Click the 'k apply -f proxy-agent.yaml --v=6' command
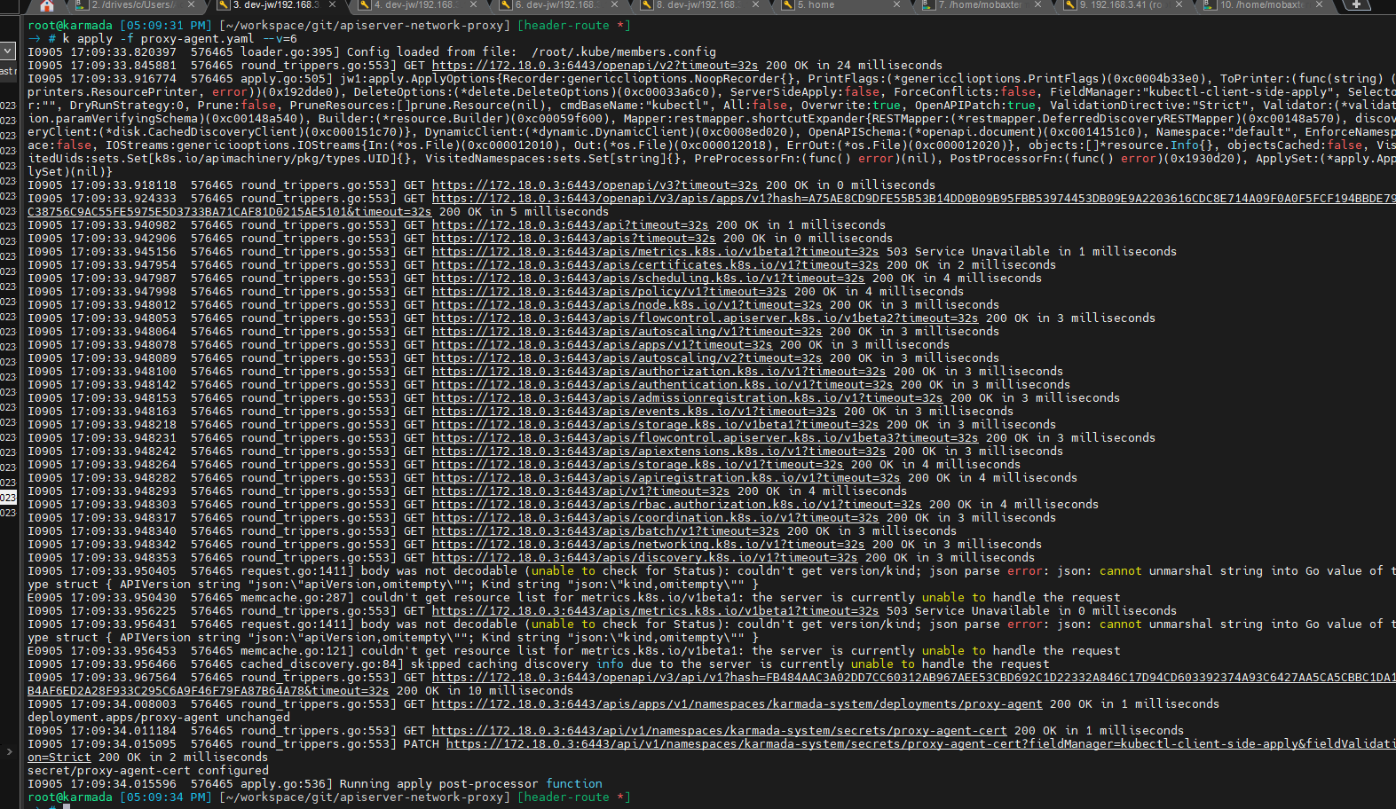Screen dimensions: 1396x809 (x=179, y=39)
